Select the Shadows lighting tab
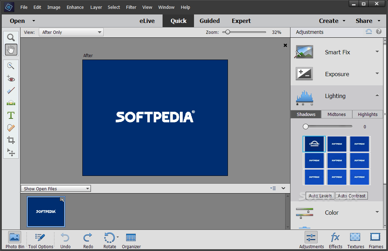388x251 pixels. tap(306, 114)
